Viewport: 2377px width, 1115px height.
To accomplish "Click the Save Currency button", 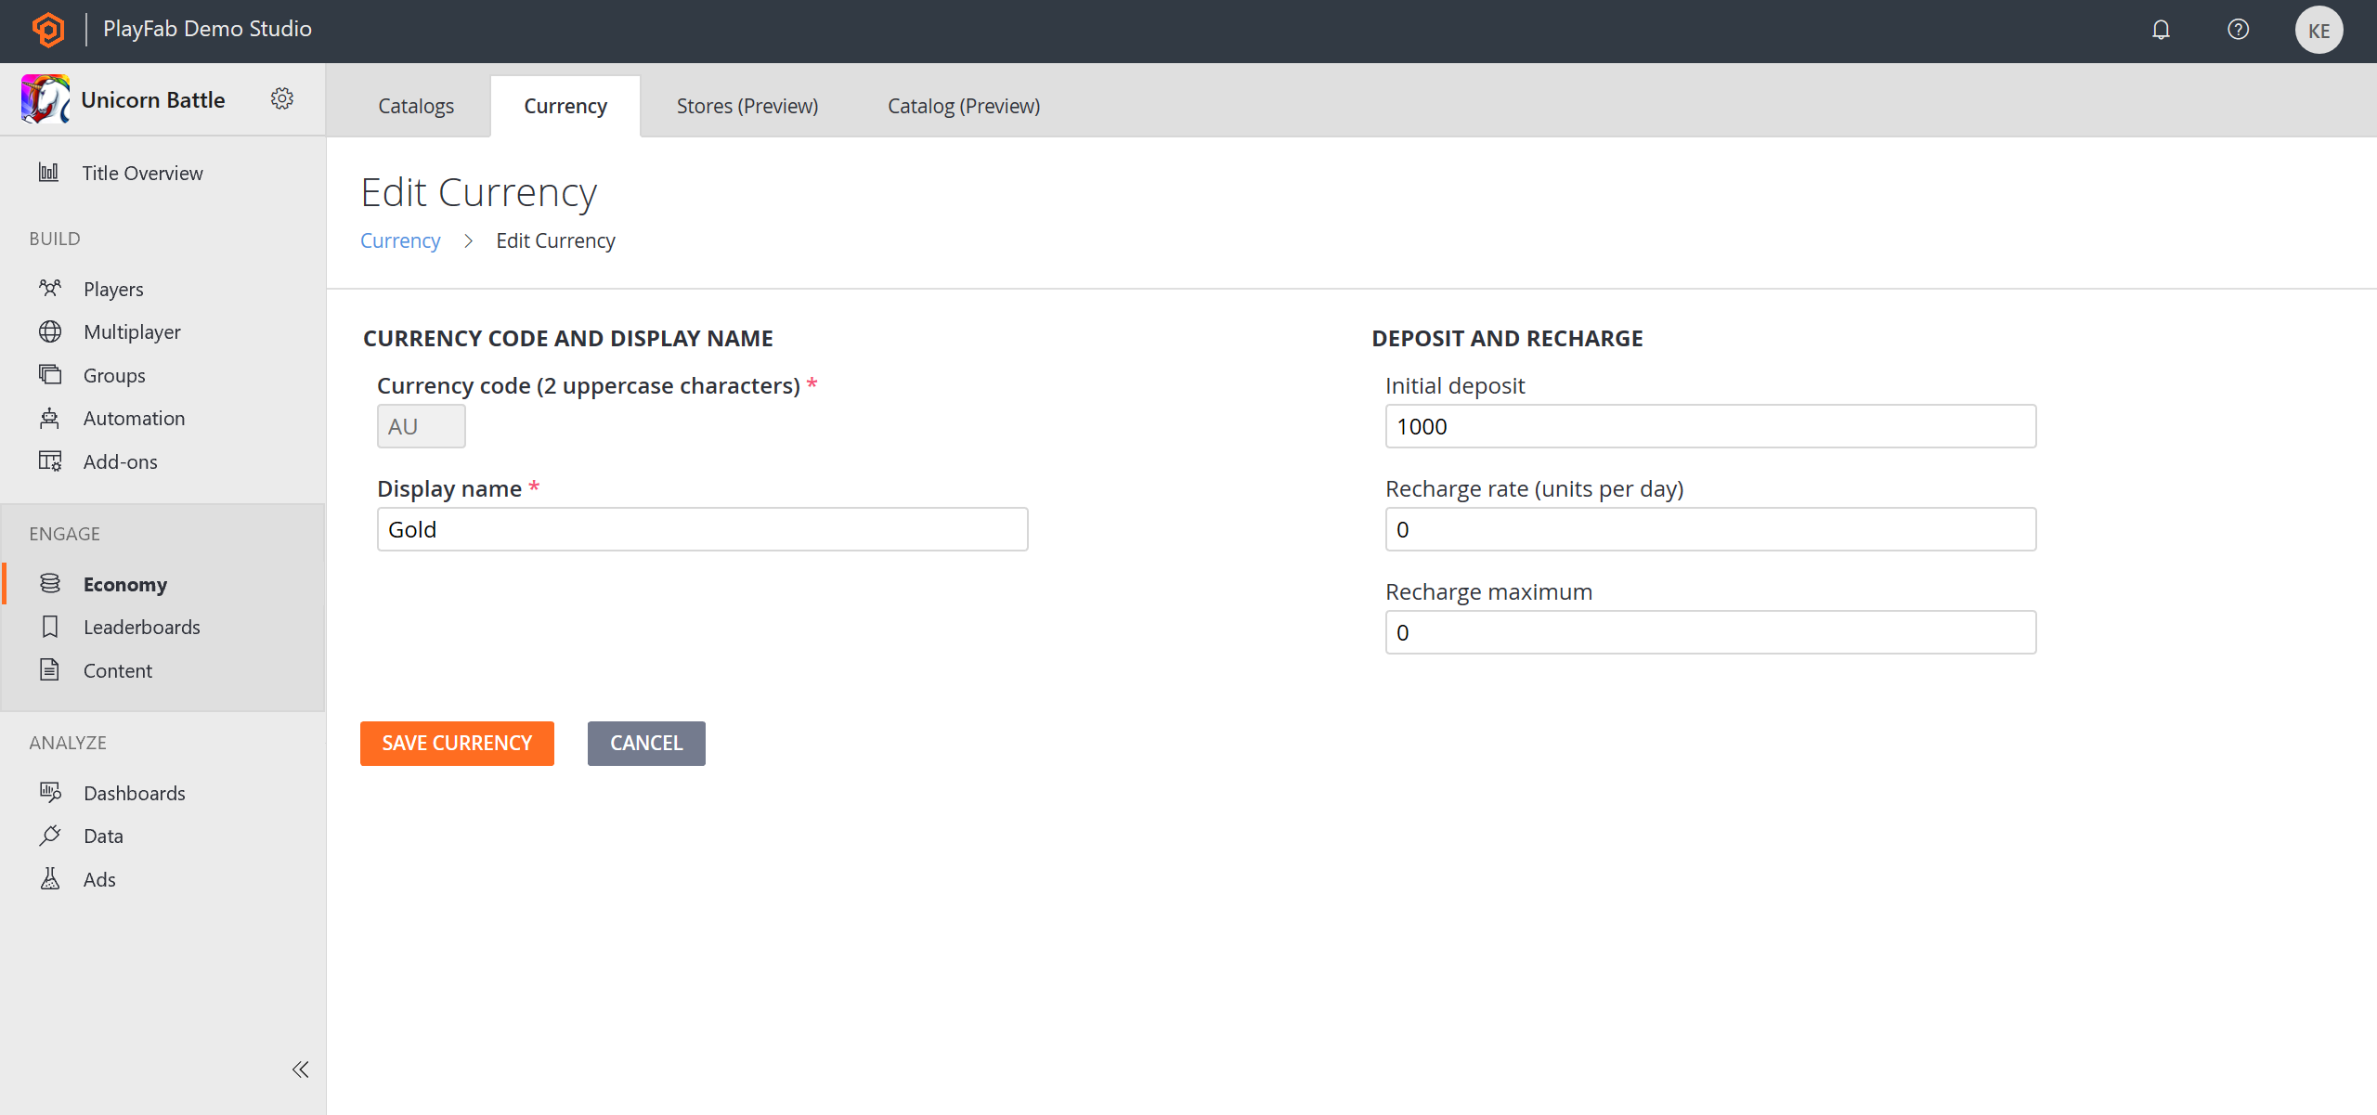I will tap(456, 743).
